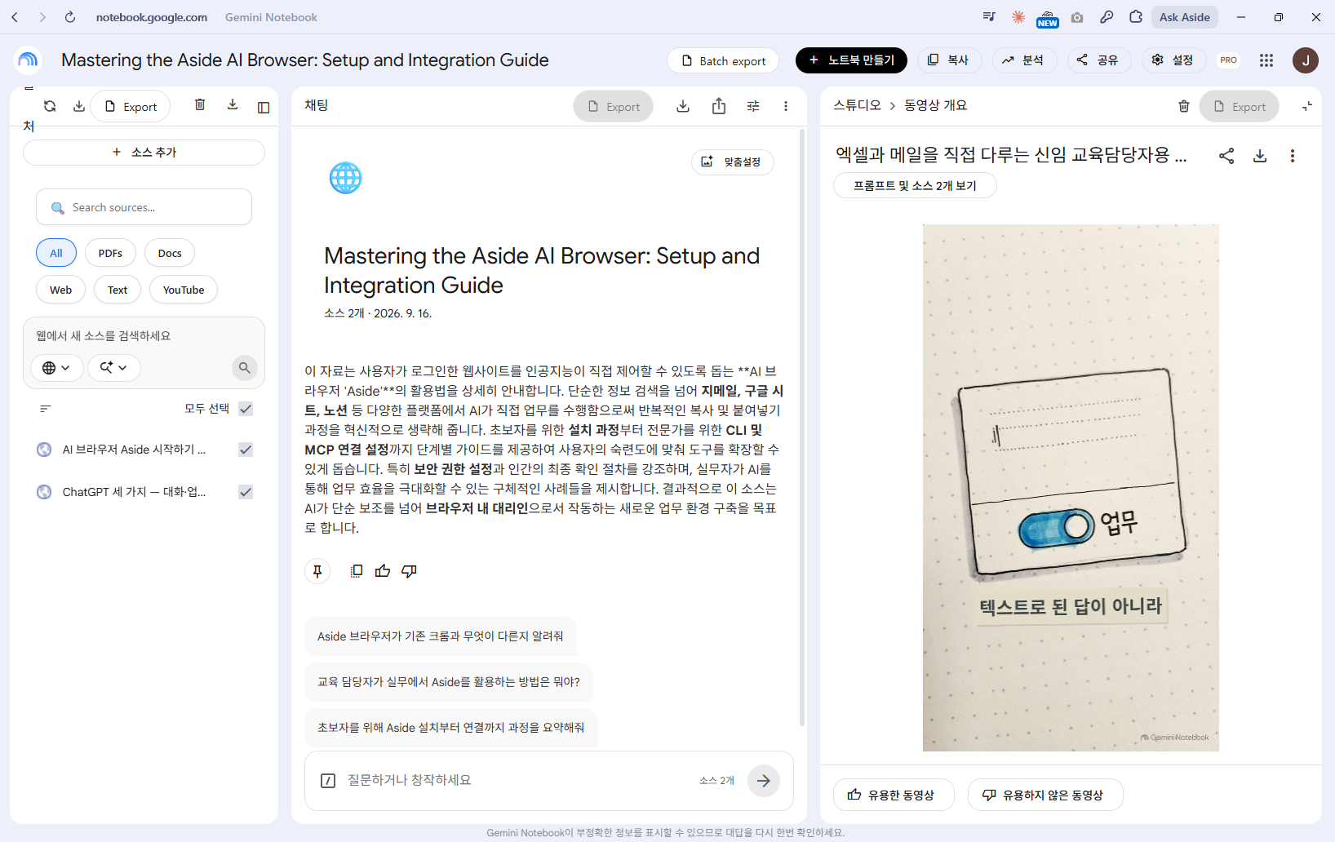Share the video overview icon
The width and height of the screenshot is (1335, 842).
pyautogui.click(x=1226, y=156)
